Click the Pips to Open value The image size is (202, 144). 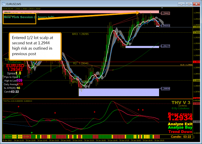pos(18,77)
